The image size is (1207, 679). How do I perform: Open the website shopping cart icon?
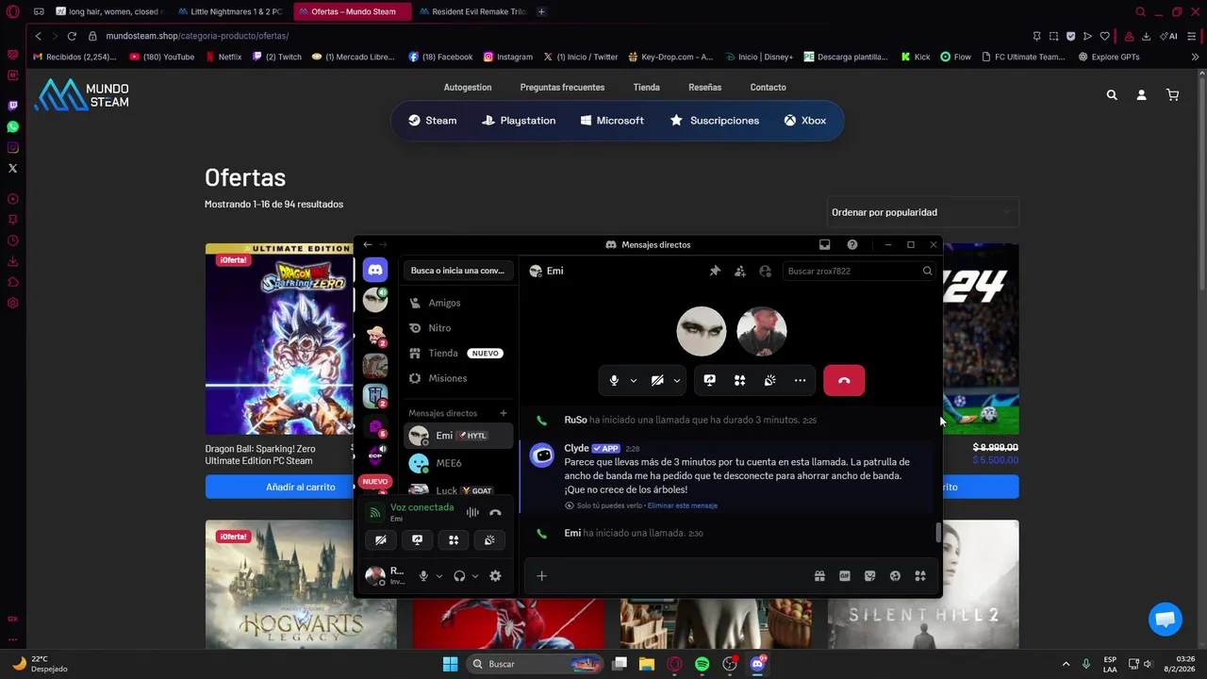click(1172, 95)
